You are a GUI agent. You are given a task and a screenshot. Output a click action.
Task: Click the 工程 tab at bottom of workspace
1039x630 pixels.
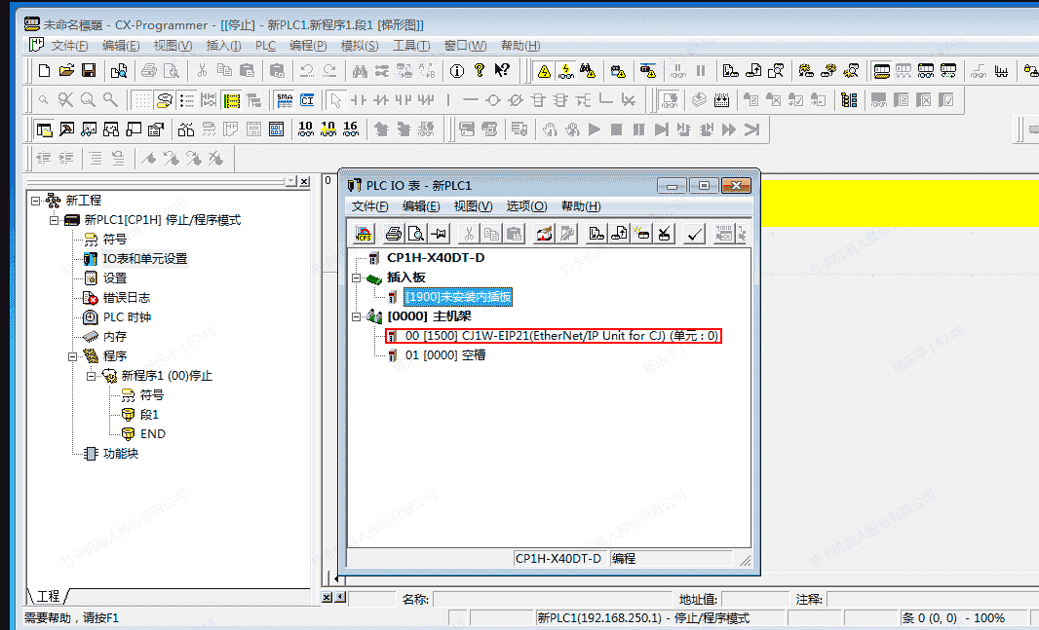(48, 596)
